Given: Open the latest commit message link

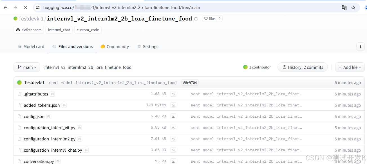Looking at the screenshot, I should click(113, 83).
